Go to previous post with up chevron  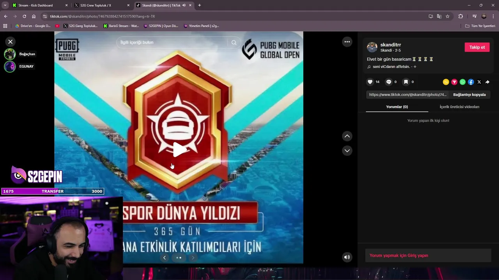tap(347, 136)
